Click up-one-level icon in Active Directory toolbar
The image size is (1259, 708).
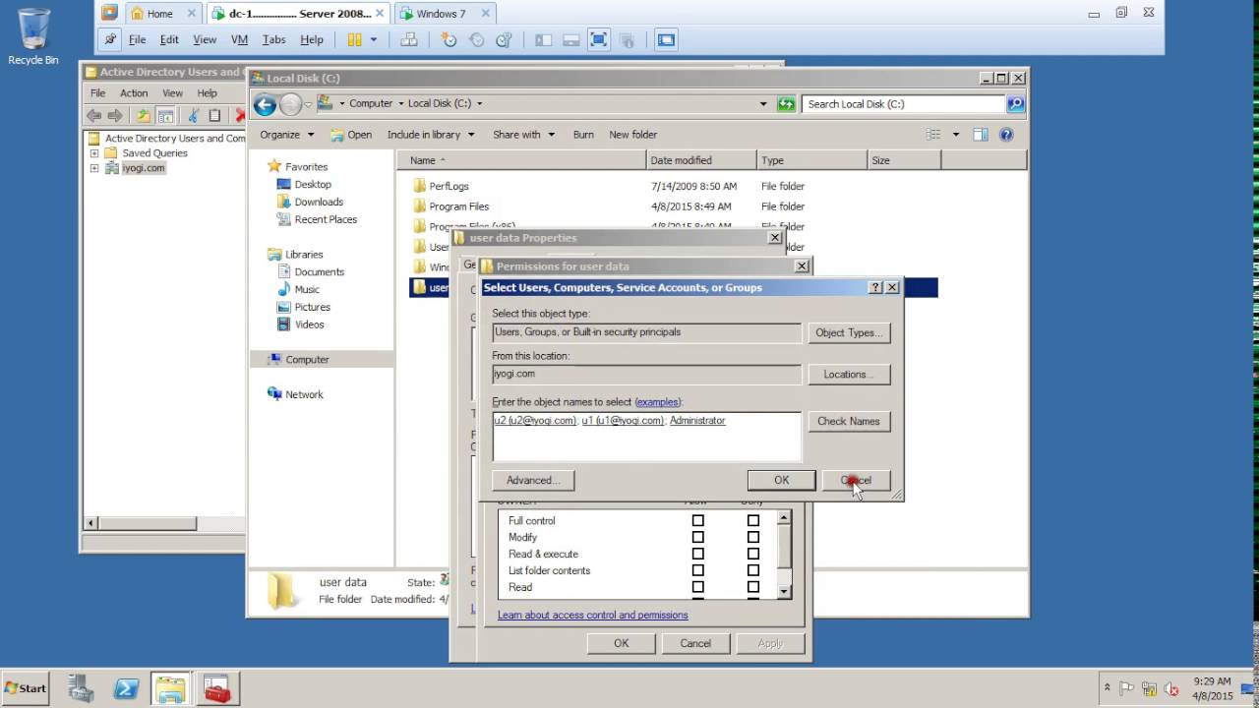(144, 116)
